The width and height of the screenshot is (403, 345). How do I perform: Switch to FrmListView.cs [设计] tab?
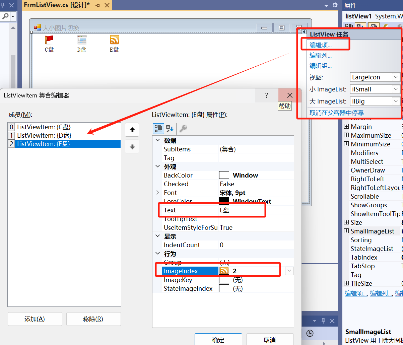pos(57,5)
